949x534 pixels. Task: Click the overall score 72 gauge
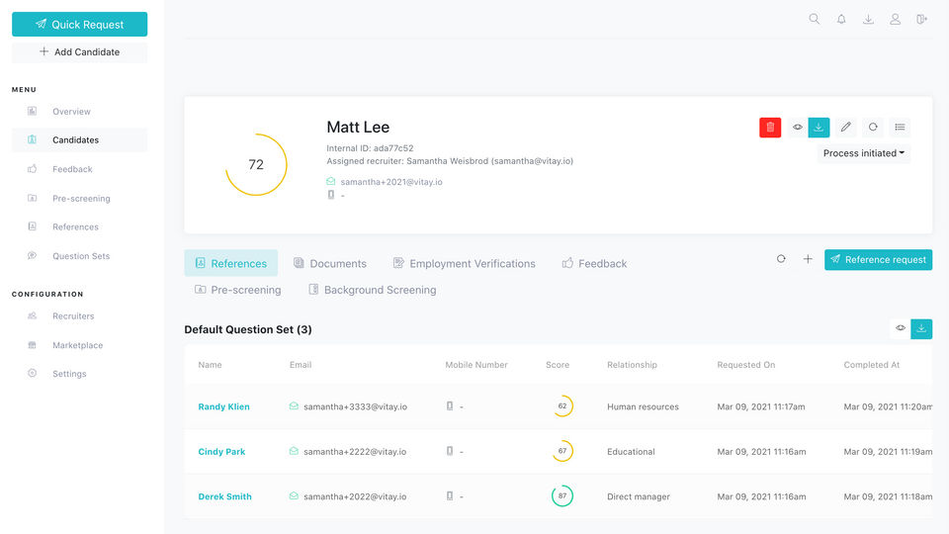tap(256, 165)
